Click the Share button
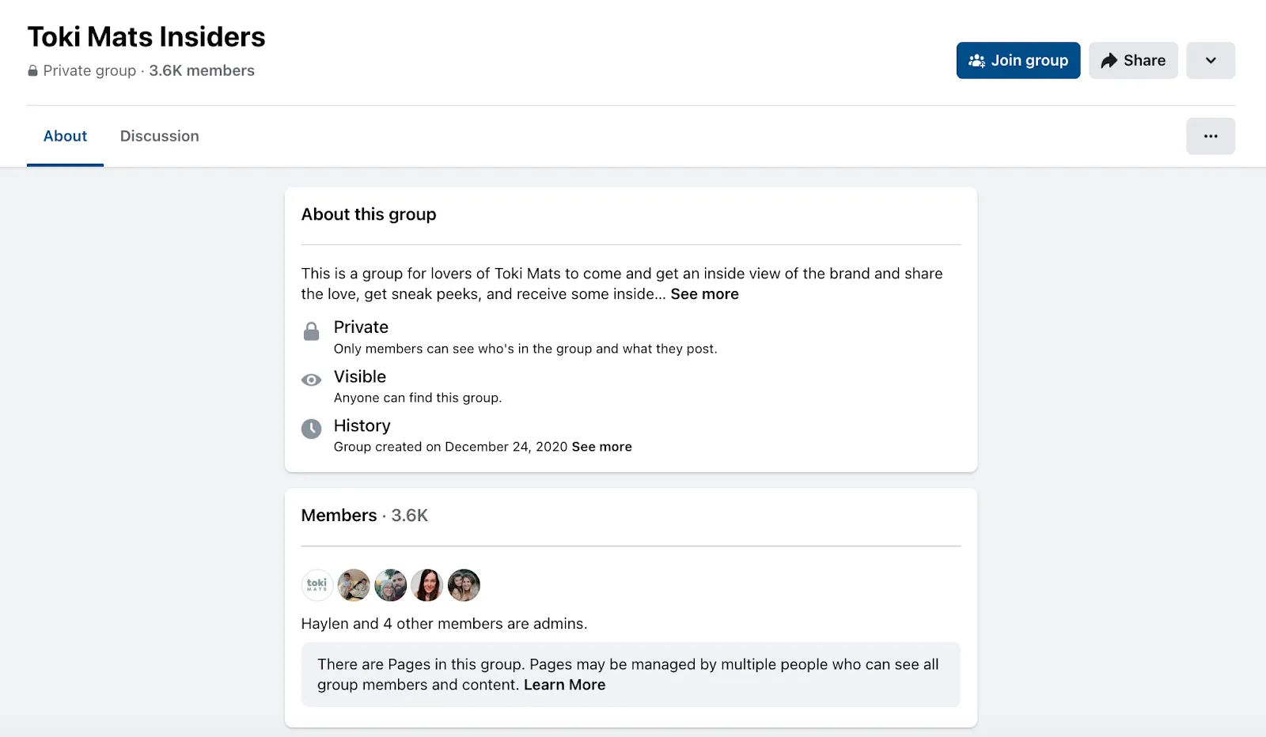The height and width of the screenshot is (737, 1266). [x=1132, y=60]
